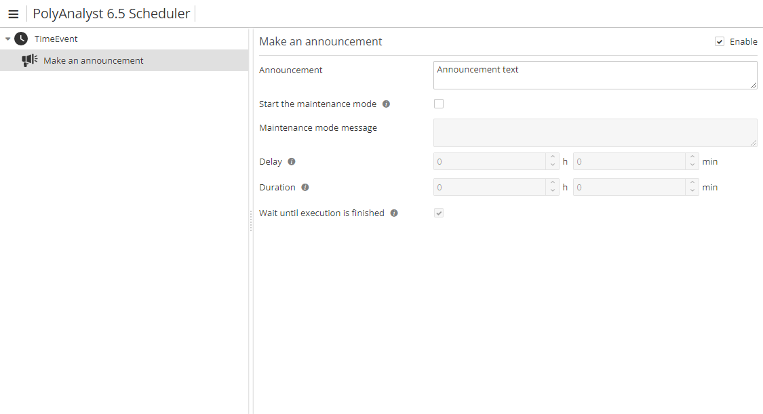Click info icon beside Wait until execution
Screen dimensions: 763x414
click(x=394, y=213)
